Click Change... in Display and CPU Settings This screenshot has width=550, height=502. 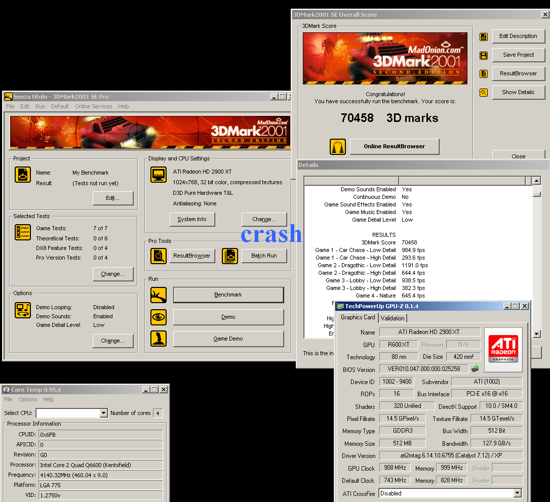click(x=264, y=220)
